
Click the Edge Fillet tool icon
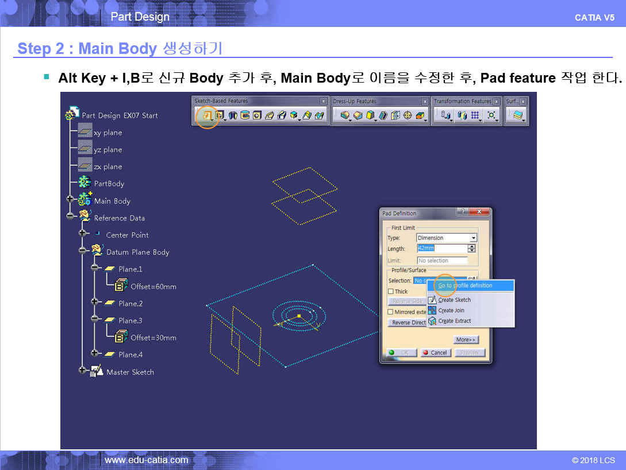345,115
